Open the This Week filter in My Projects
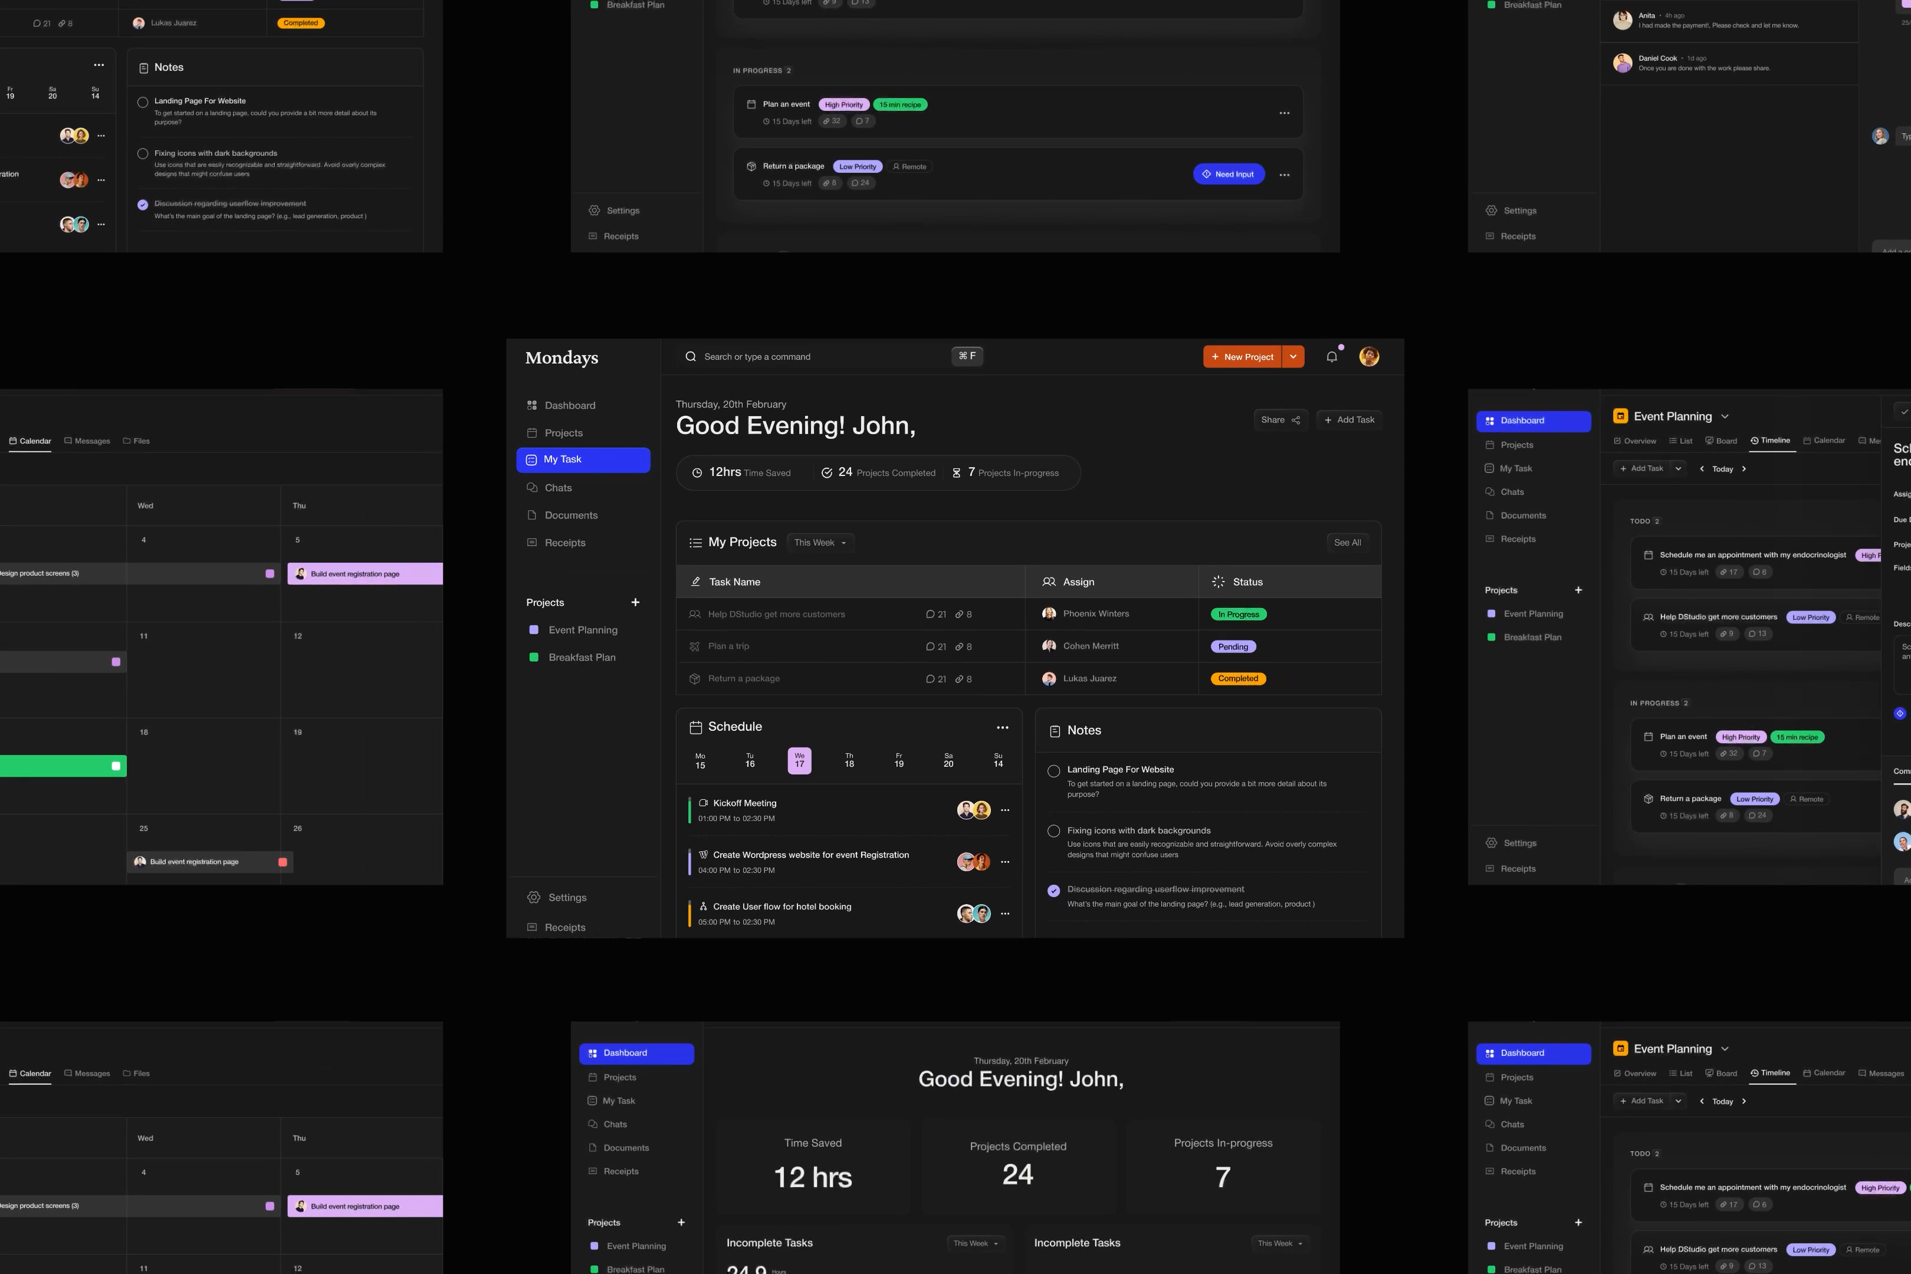 point(819,542)
